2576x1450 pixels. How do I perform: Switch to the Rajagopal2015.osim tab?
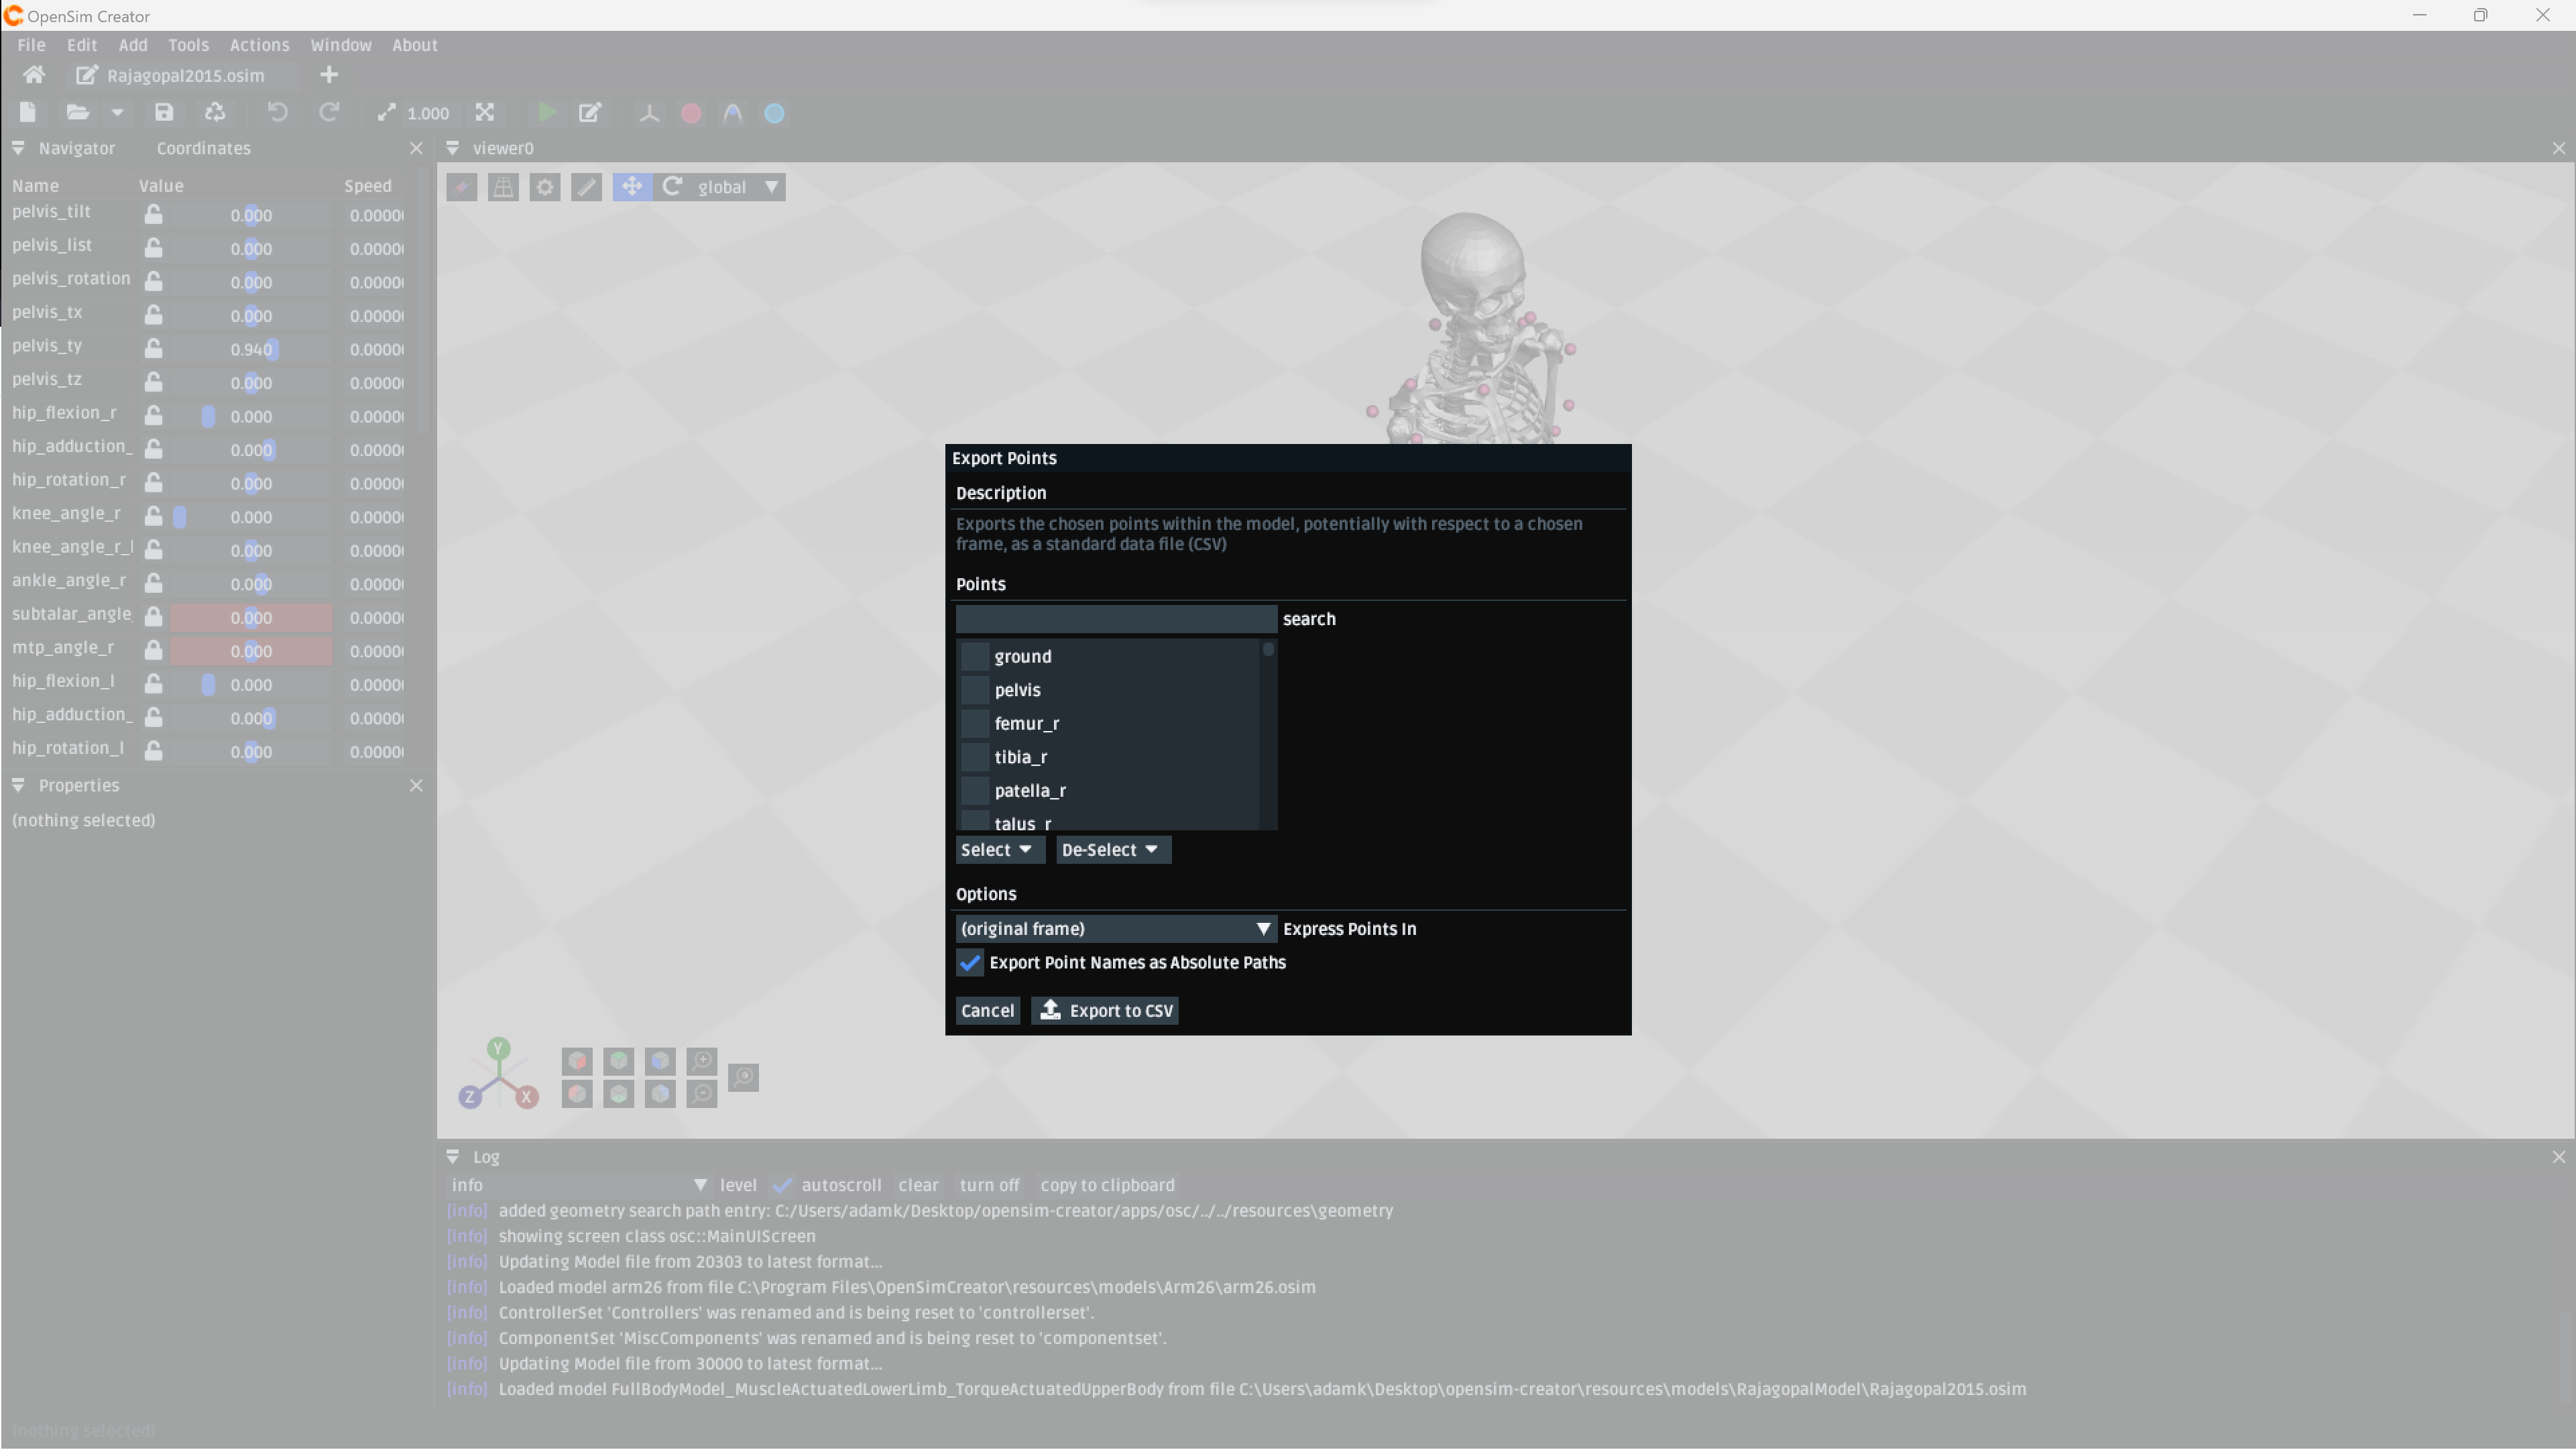[184, 75]
